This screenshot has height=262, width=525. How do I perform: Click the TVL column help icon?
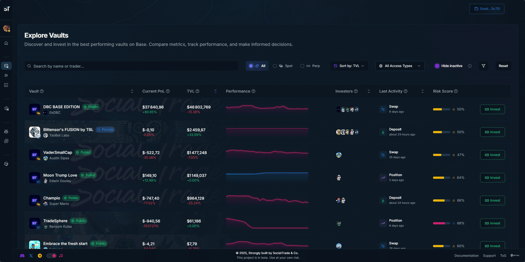coord(197,91)
